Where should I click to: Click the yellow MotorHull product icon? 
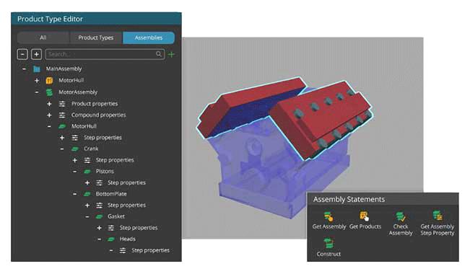coord(50,81)
